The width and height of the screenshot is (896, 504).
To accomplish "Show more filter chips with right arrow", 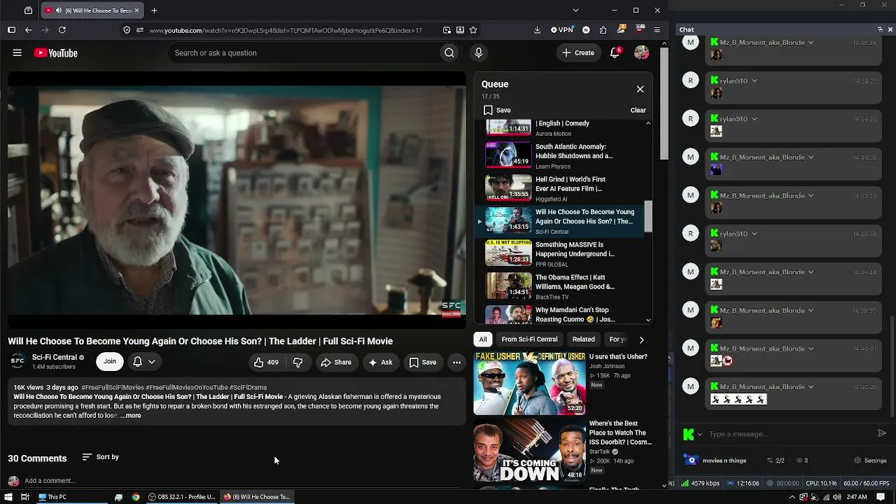I will [641, 339].
